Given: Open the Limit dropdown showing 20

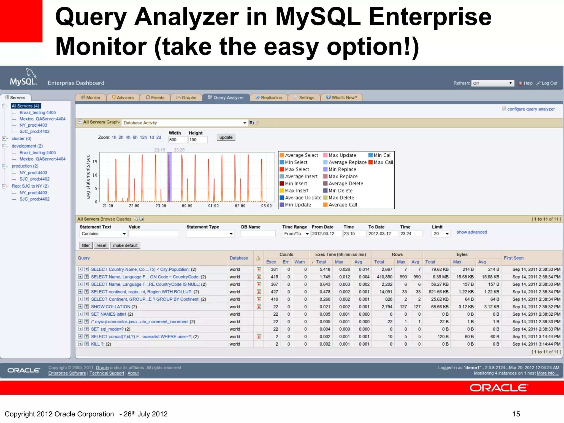Looking at the screenshot, I should [441, 234].
